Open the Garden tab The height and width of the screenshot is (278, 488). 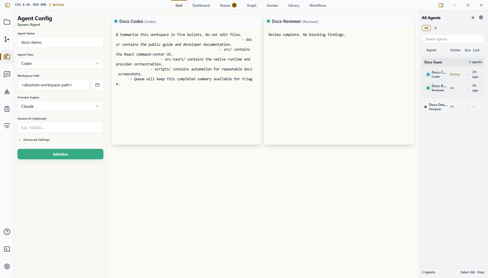click(272, 6)
